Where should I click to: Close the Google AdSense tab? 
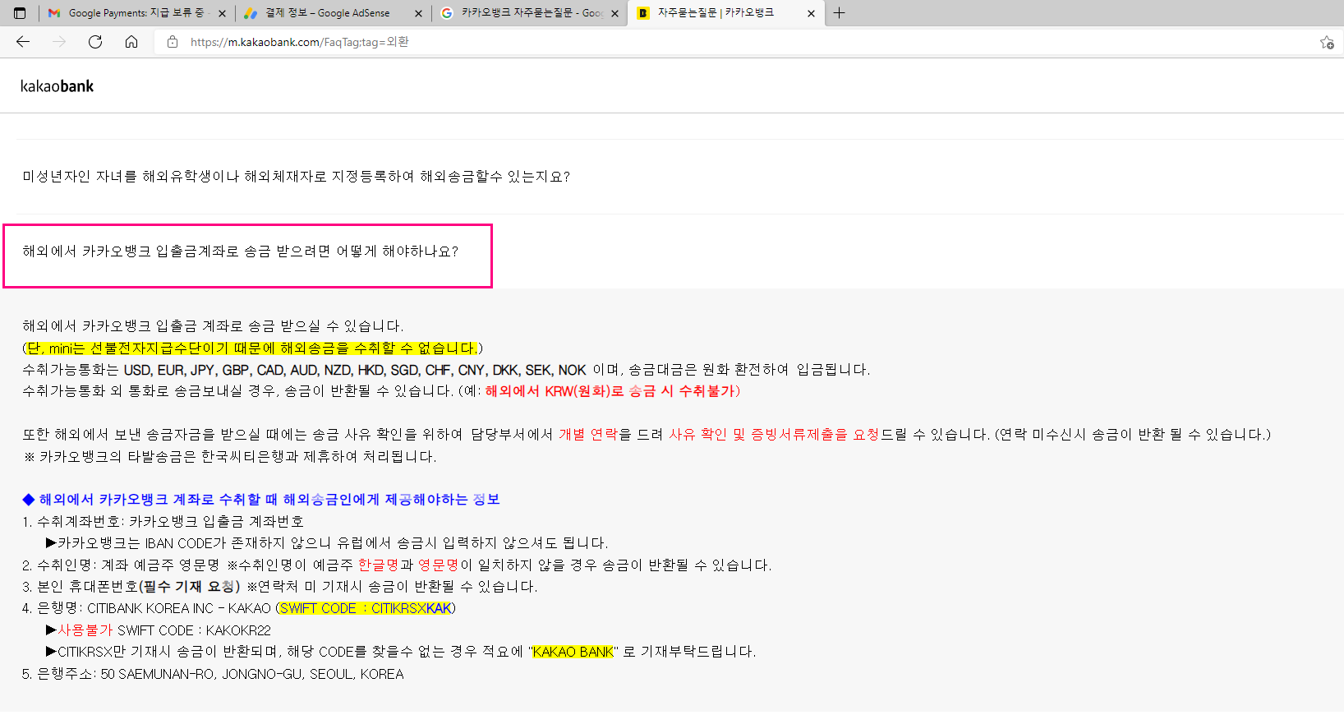pyautogui.click(x=418, y=13)
